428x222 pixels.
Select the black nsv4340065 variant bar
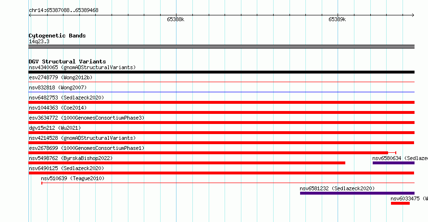point(221,72)
